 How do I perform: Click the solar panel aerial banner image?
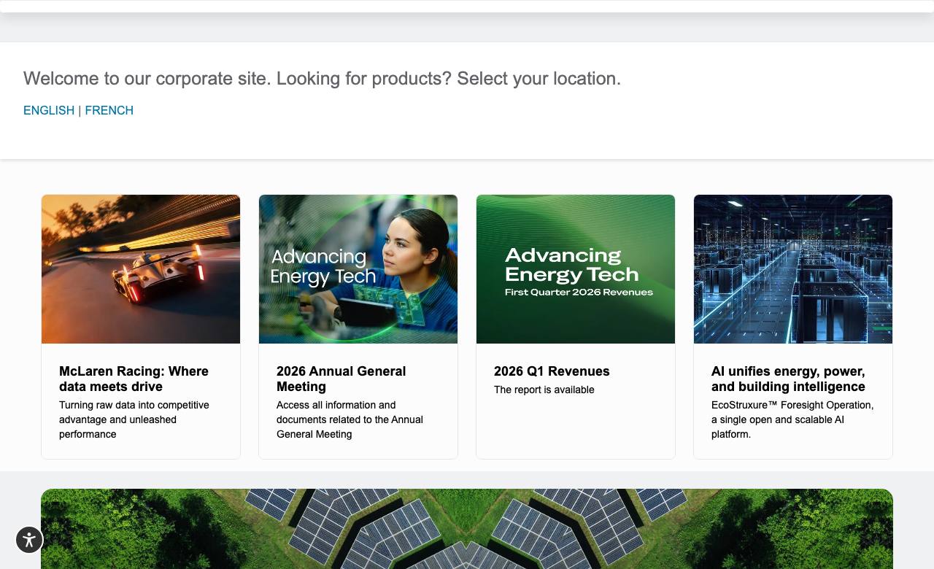point(467,529)
